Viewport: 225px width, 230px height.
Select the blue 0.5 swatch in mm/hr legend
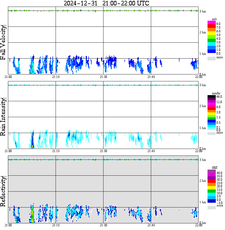click(211, 121)
